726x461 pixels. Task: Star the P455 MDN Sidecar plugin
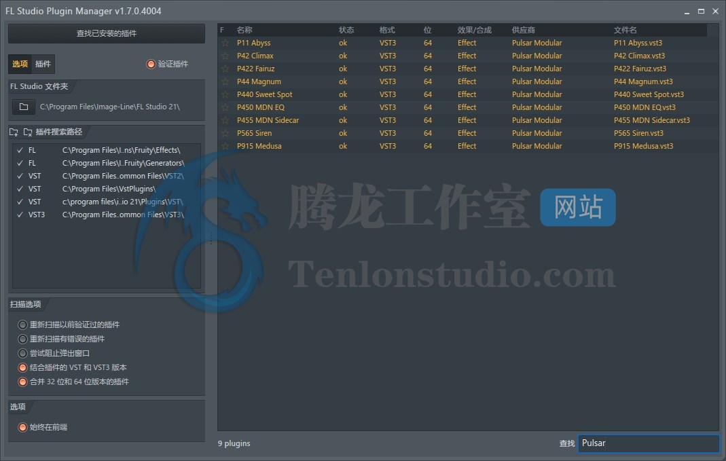click(x=225, y=120)
